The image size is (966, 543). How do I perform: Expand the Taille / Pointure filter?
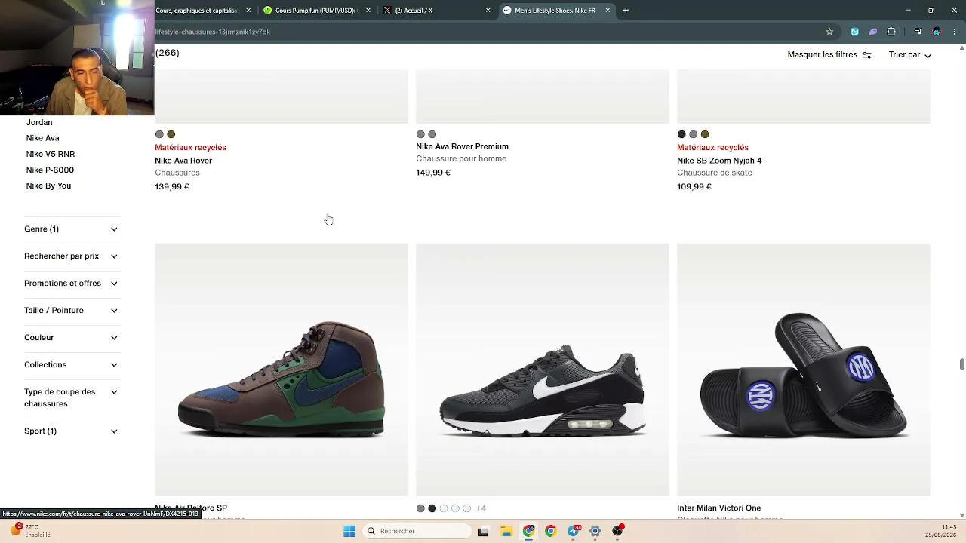(x=71, y=310)
